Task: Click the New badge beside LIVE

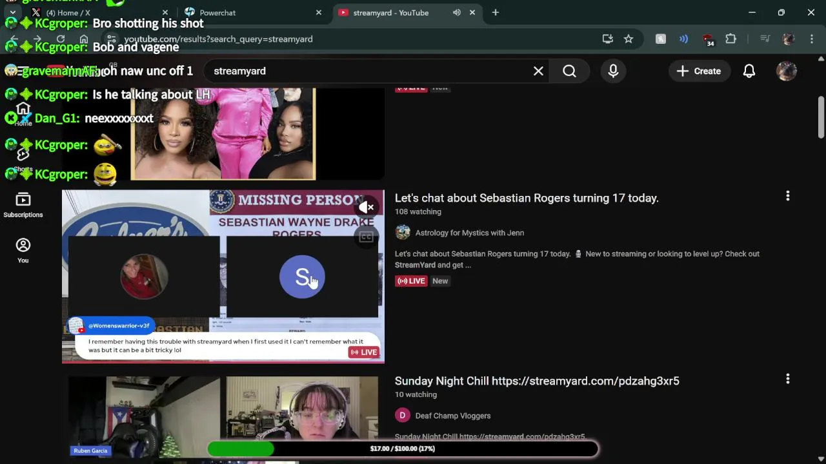Action: [x=440, y=281]
